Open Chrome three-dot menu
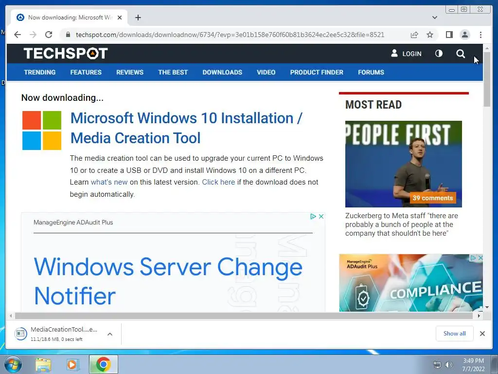Viewport: 498px width, 374px height. pos(480,35)
